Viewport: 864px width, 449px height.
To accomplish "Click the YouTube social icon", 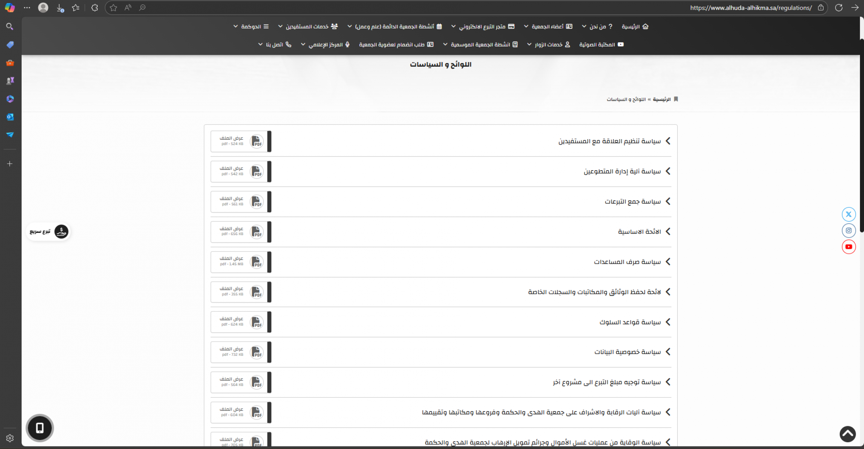I will click(848, 247).
